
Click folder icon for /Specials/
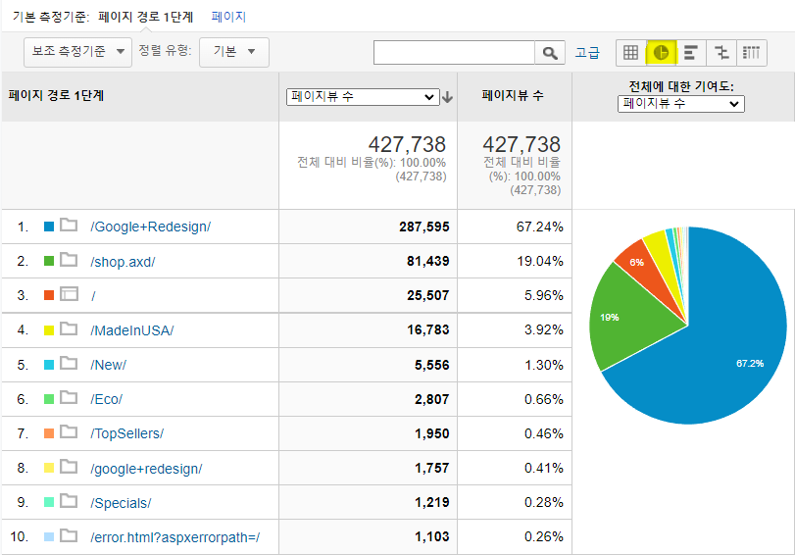[69, 501]
